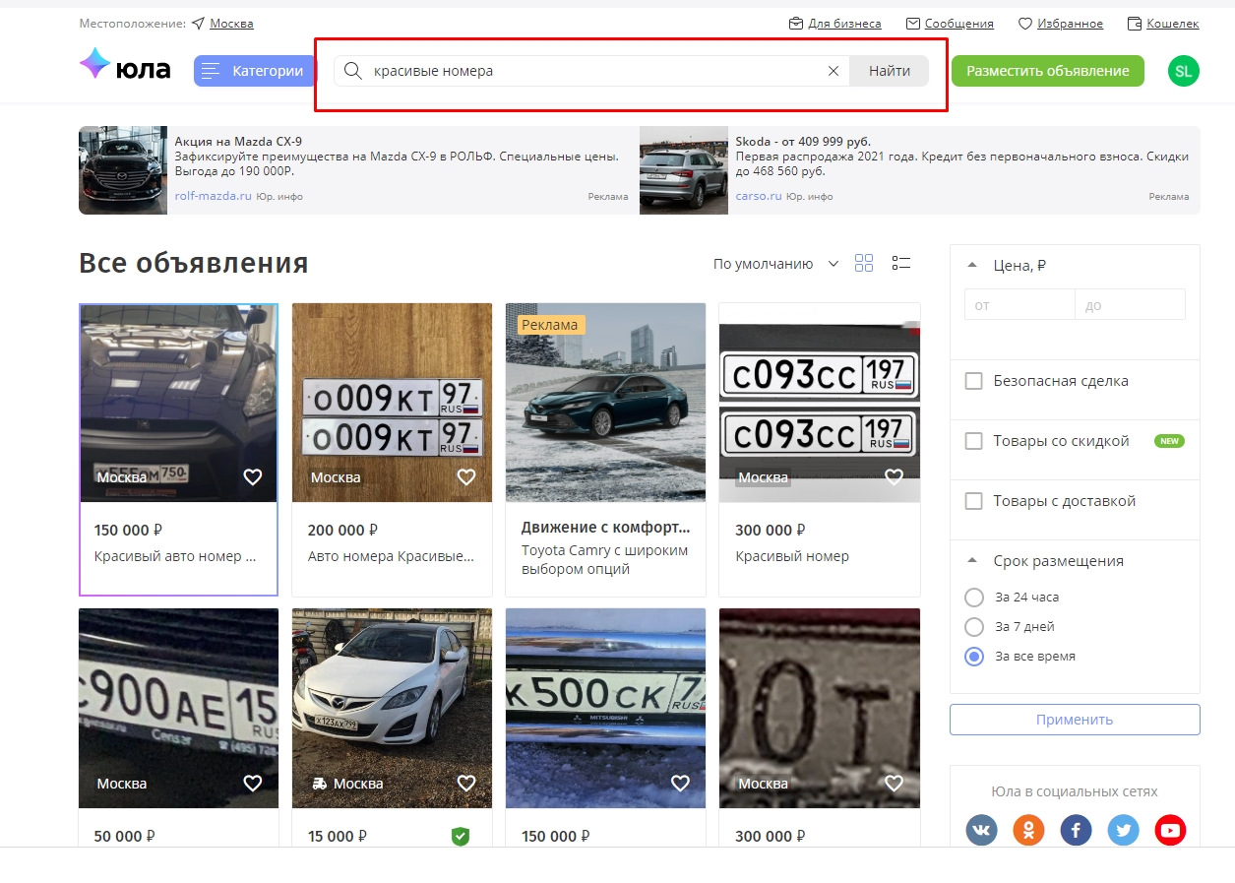Image resolution: width=1235 pixels, height=883 pixels.
Task: Open the Skoda ad thumbnail
Action: tap(684, 170)
